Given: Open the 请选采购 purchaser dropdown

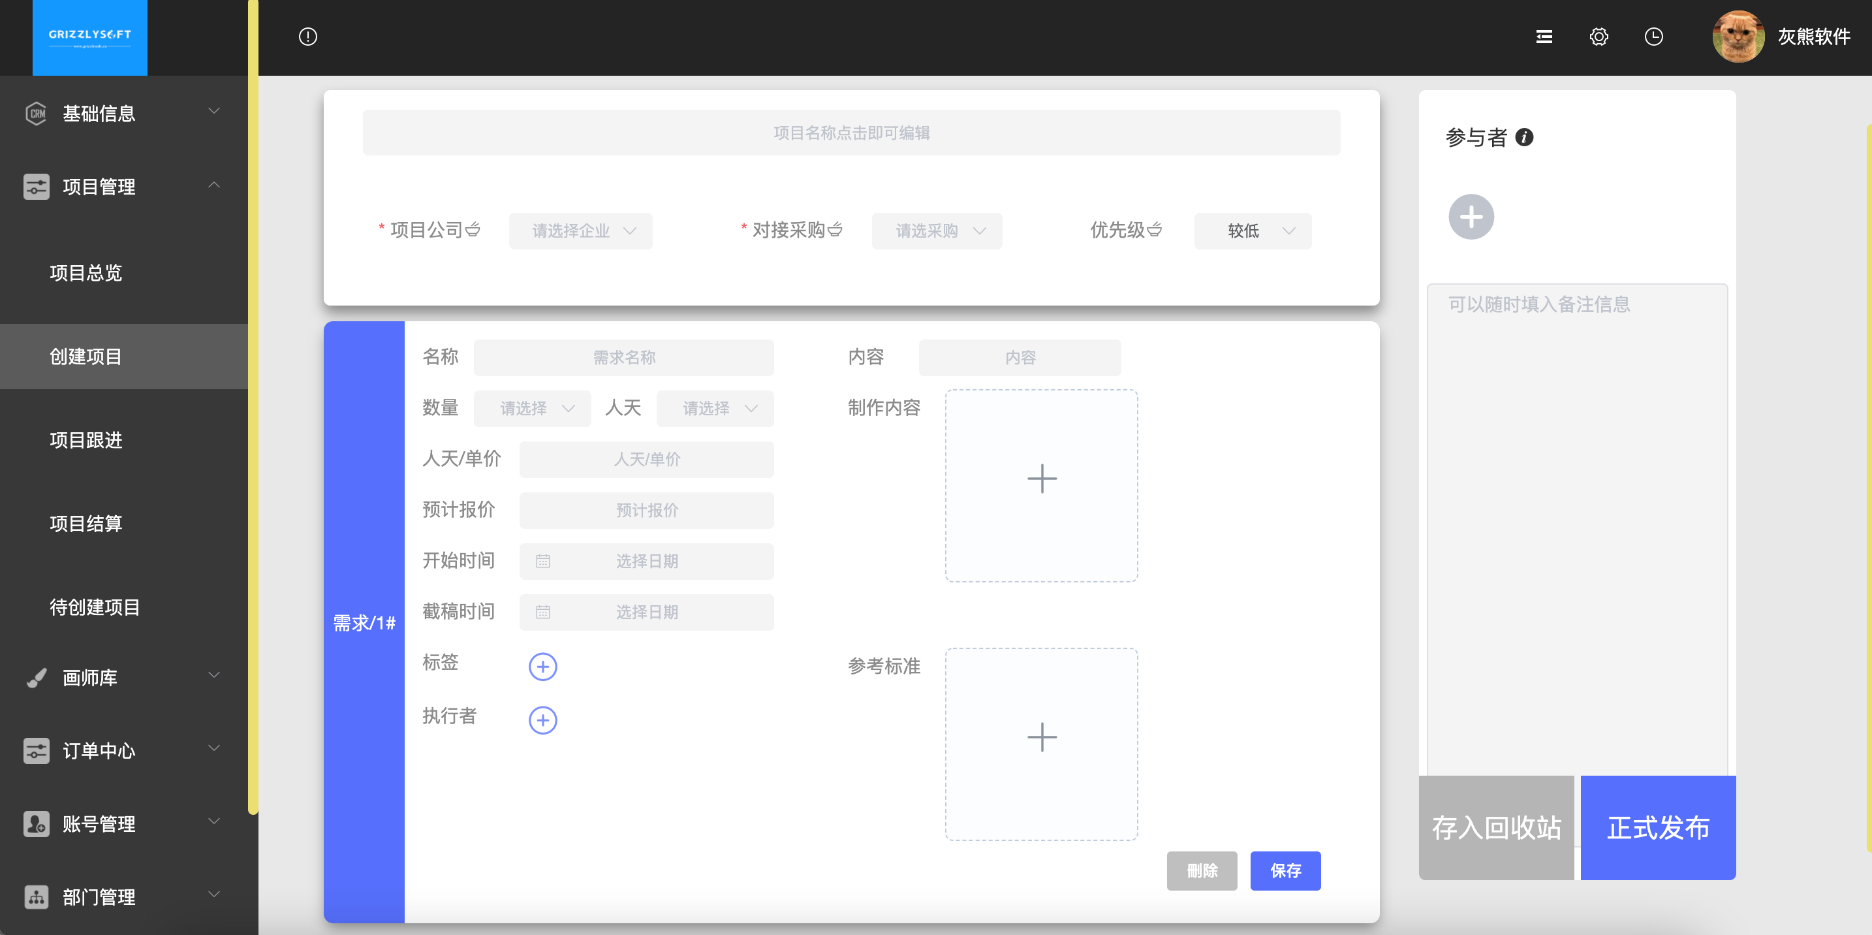Looking at the screenshot, I should click(936, 231).
